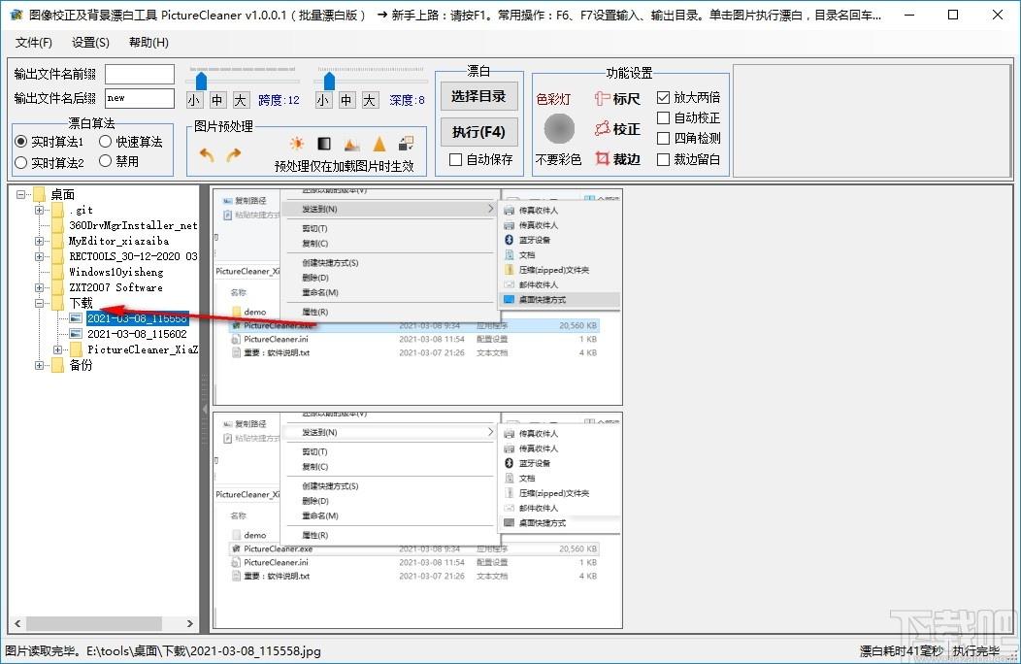Click the folder icon beside .git
The image size is (1021, 664).
coord(57,210)
